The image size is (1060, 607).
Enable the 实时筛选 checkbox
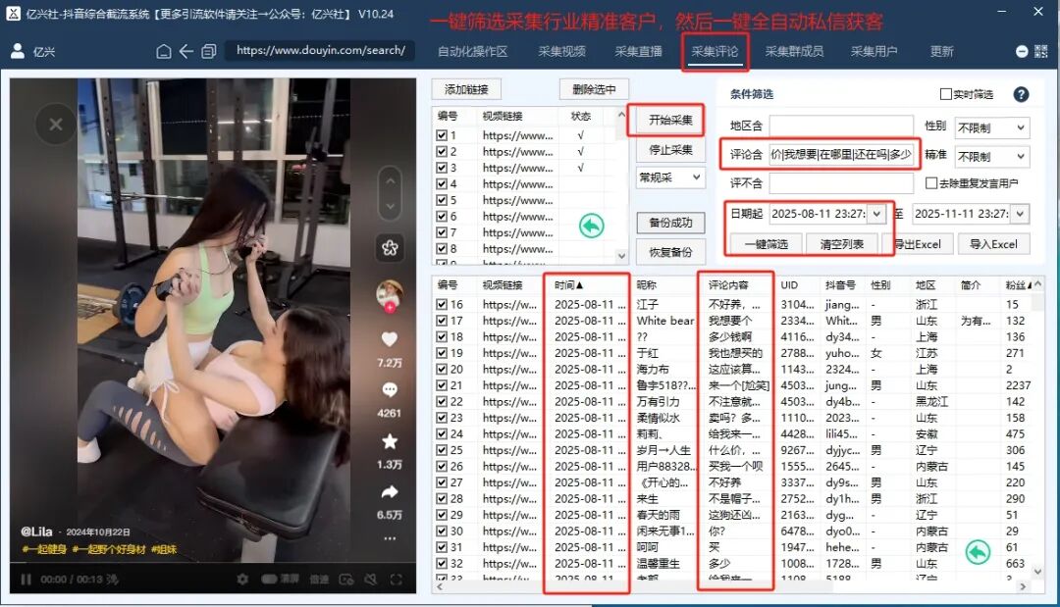pyautogui.click(x=946, y=94)
